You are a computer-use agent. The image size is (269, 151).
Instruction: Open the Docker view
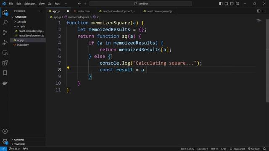[5, 83]
